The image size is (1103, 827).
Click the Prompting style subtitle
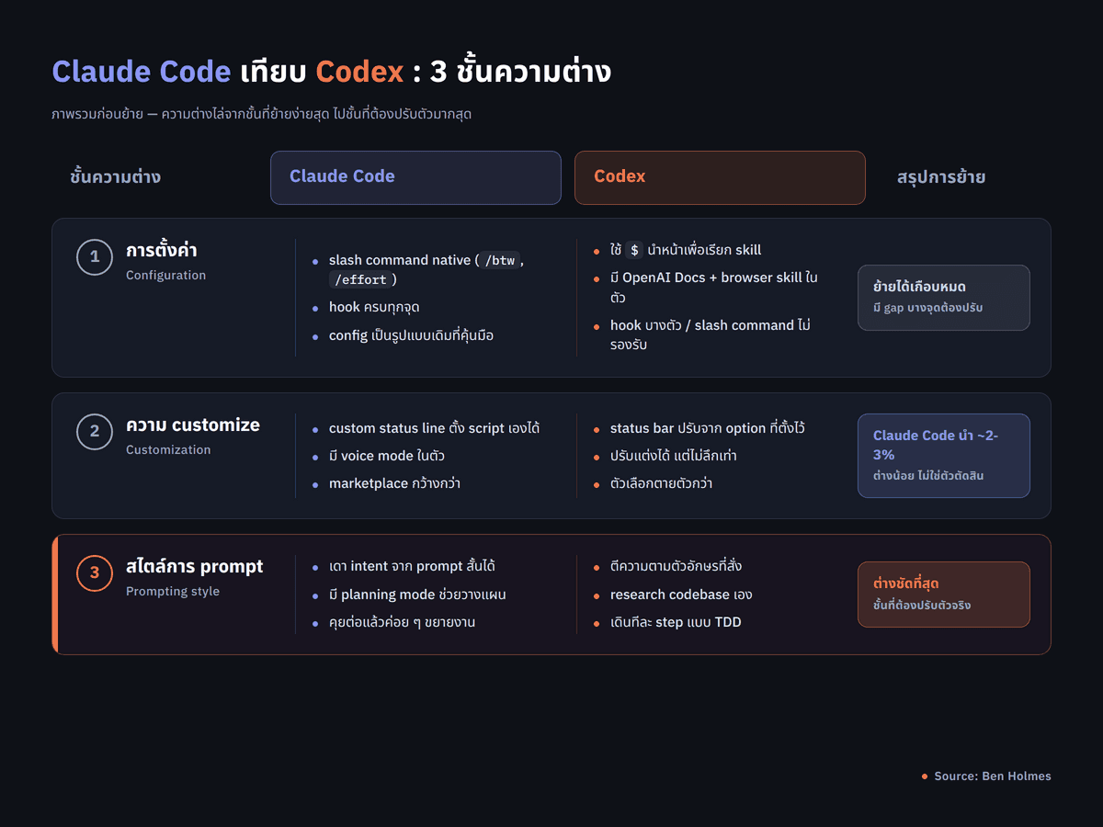(173, 592)
